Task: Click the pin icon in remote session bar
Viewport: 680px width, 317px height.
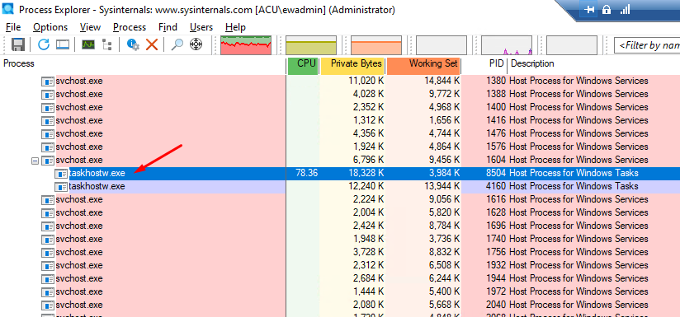Action: tap(589, 10)
